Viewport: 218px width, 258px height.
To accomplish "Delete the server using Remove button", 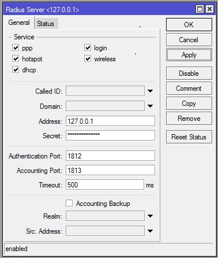I will point(189,119).
